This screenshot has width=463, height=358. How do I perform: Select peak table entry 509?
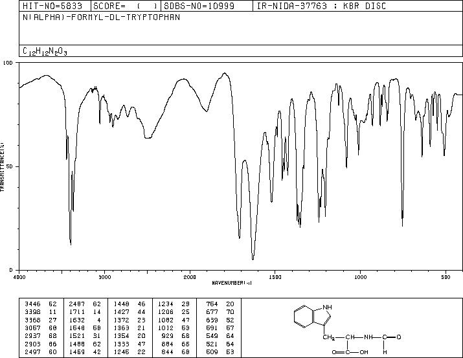[x=212, y=352]
